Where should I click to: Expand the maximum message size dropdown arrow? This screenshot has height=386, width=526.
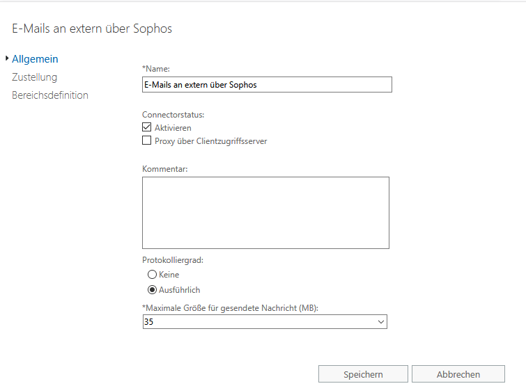(381, 322)
